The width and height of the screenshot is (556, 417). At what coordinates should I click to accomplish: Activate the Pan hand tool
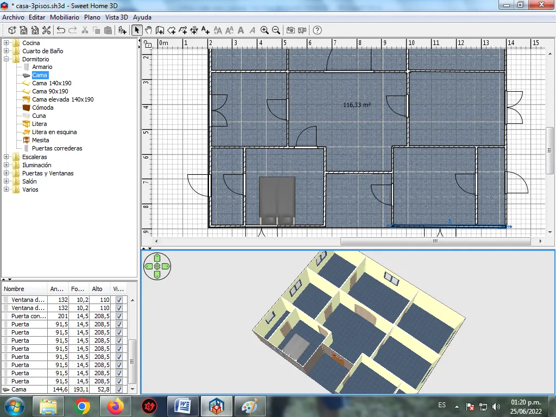click(148, 30)
